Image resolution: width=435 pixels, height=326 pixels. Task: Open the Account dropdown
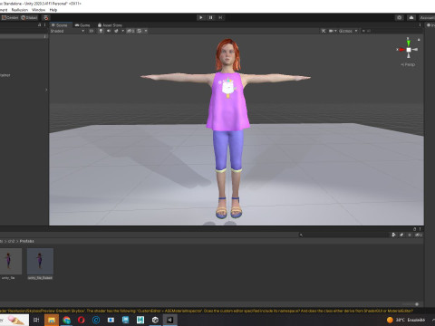coord(427,18)
